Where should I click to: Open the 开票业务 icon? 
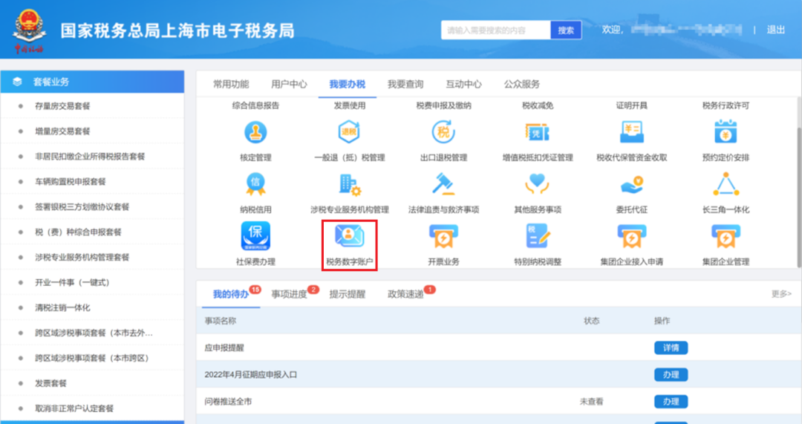point(443,236)
